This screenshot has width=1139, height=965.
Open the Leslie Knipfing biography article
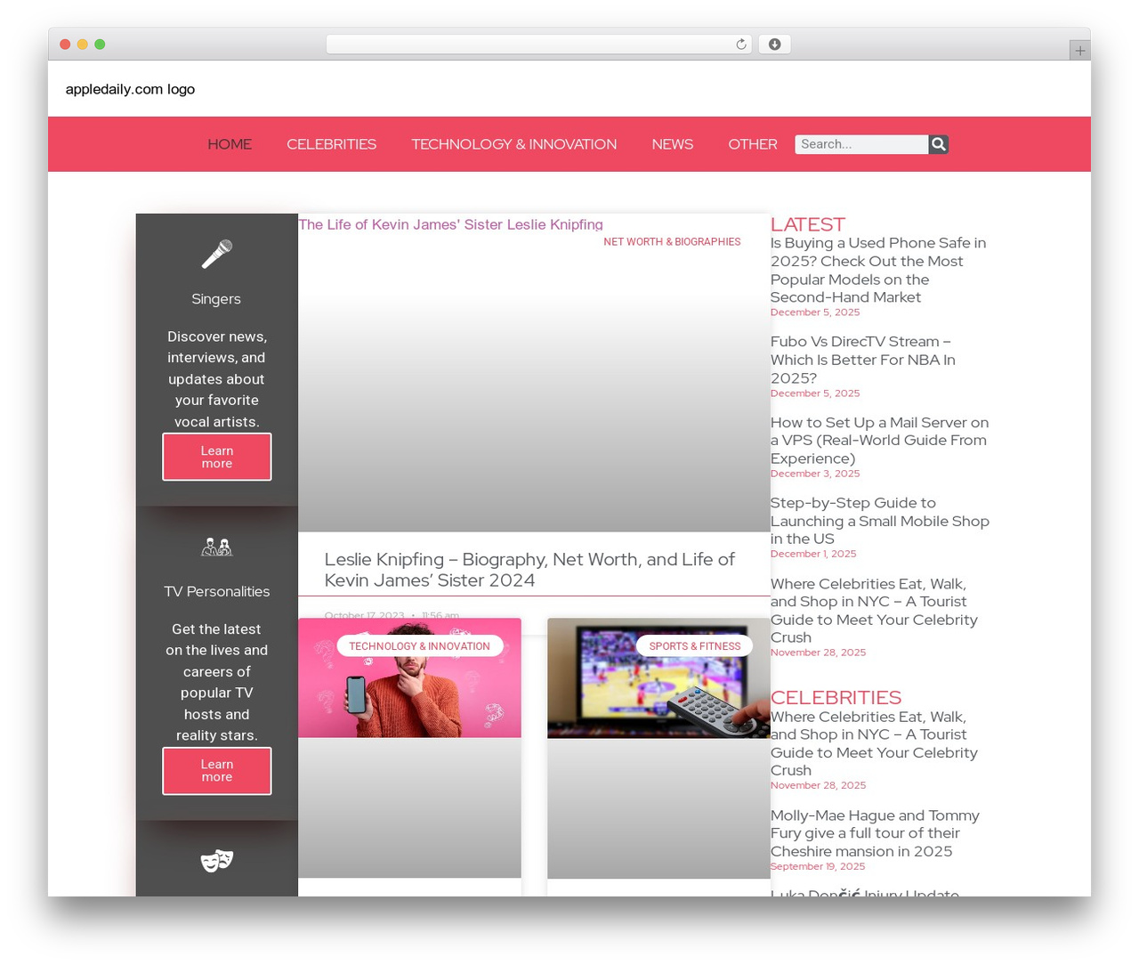coord(529,569)
